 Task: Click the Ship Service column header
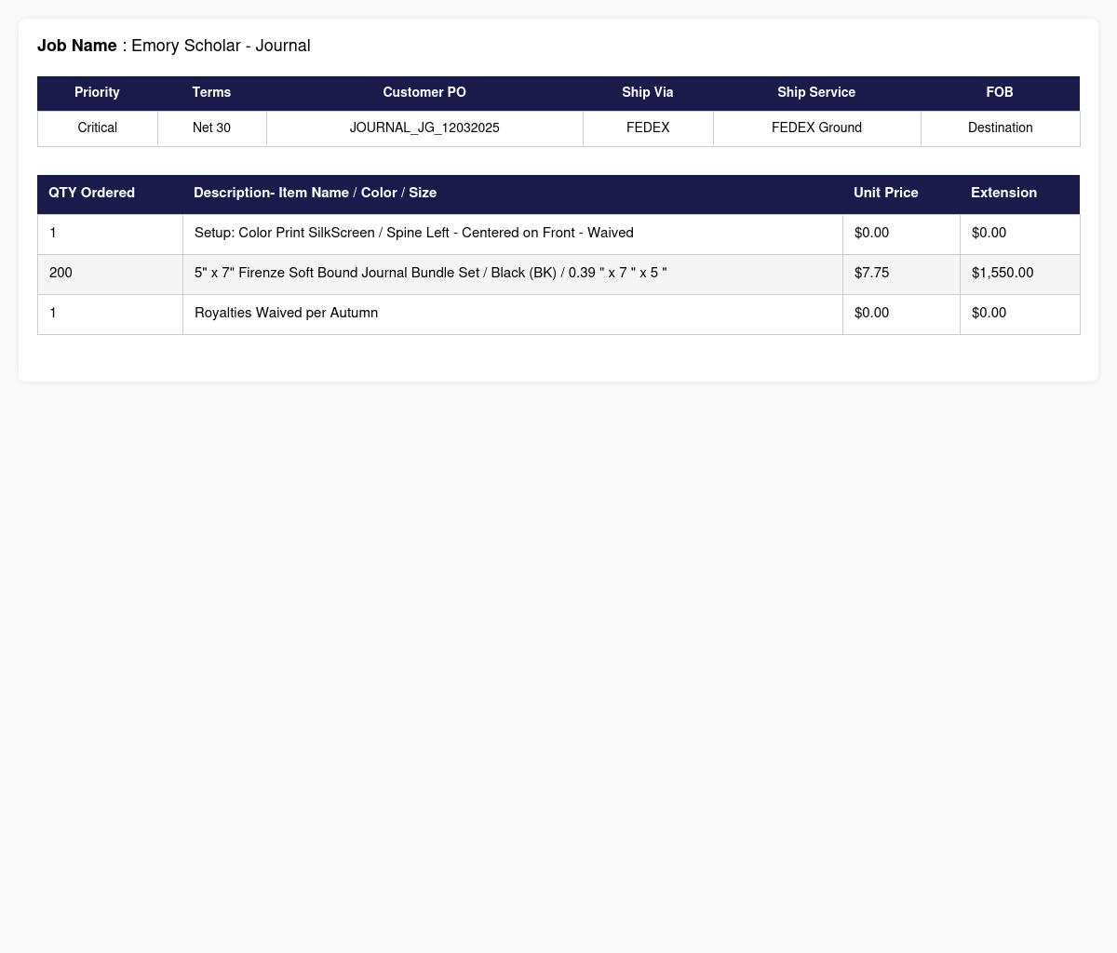click(x=816, y=93)
